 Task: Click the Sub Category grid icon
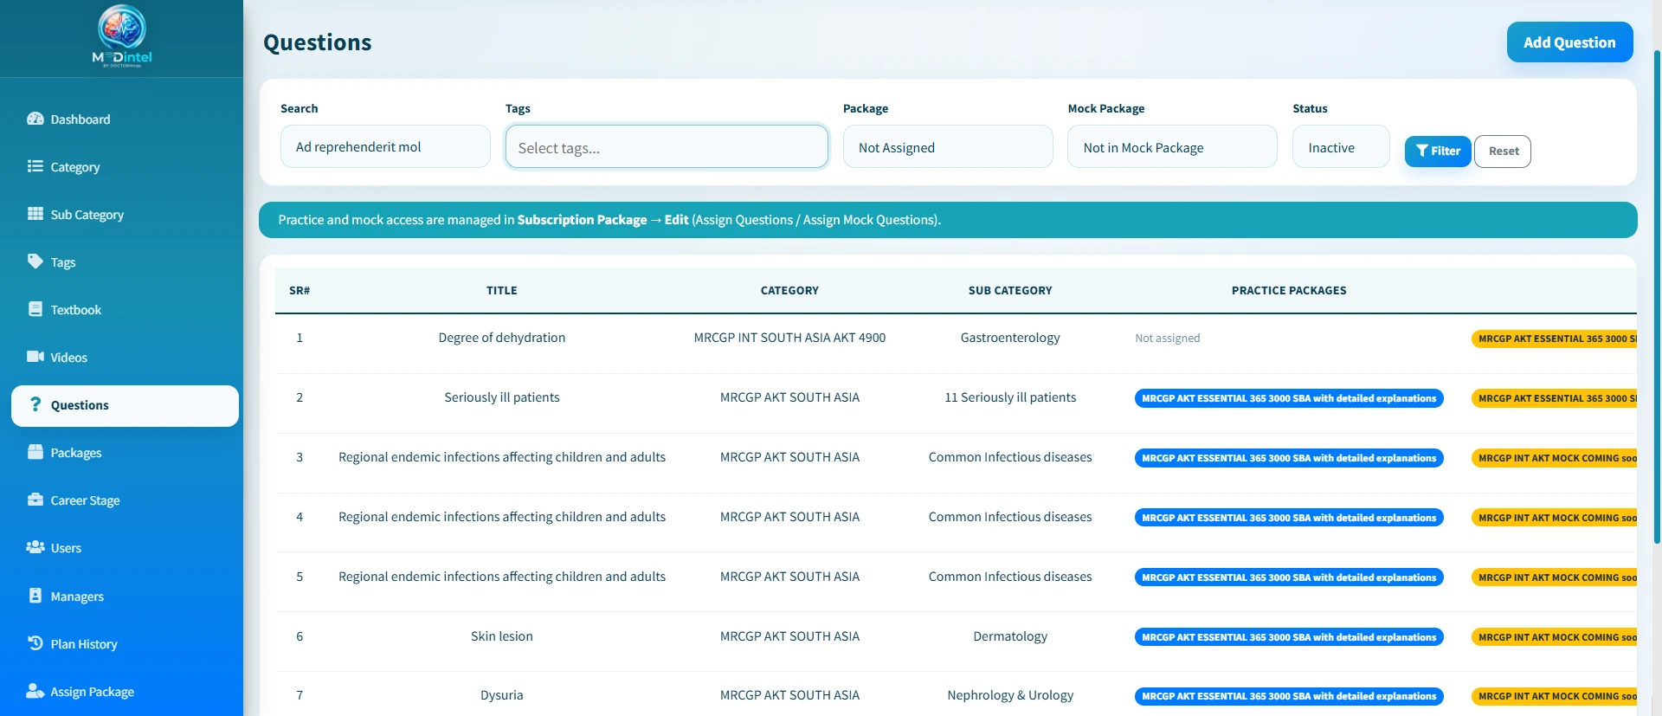(35, 214)
